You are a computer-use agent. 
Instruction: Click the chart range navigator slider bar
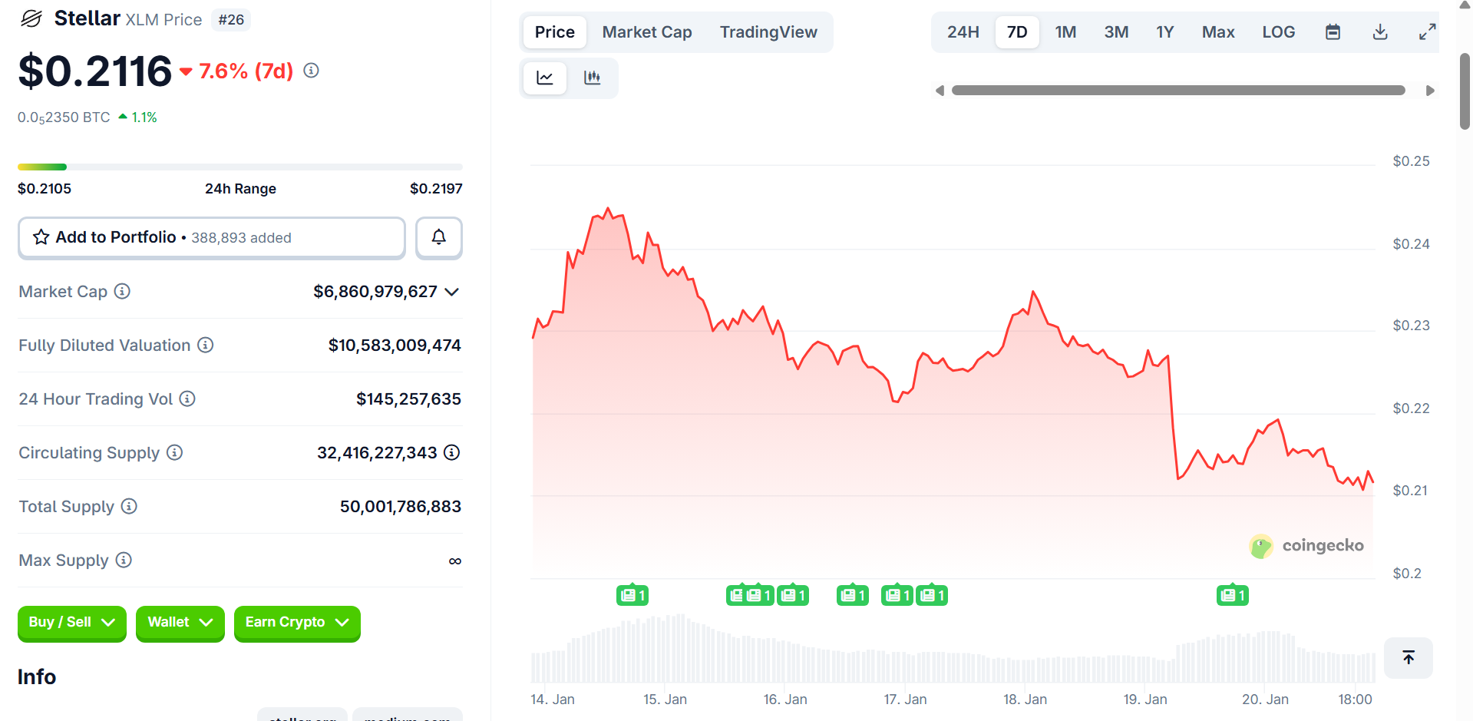coord(1177,91)
